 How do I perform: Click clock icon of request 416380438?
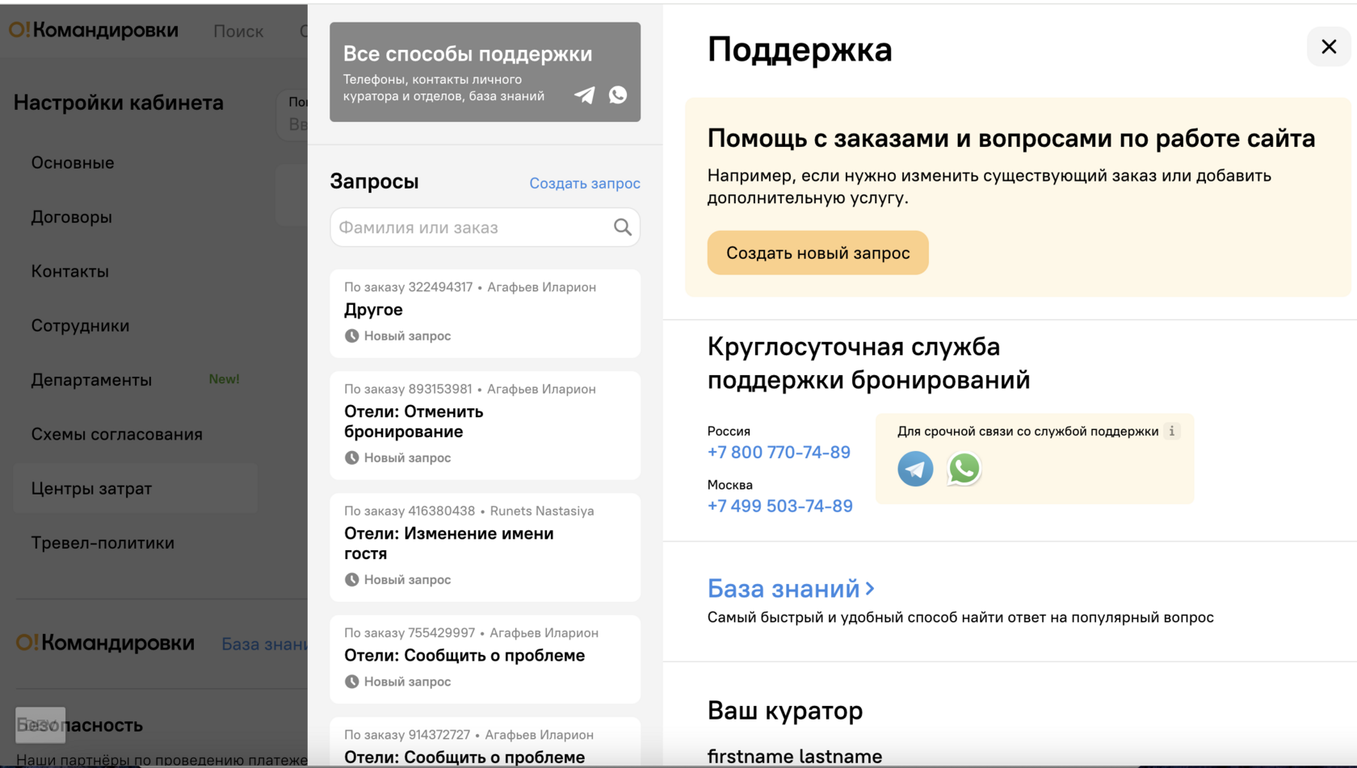(x=351, y=579)
